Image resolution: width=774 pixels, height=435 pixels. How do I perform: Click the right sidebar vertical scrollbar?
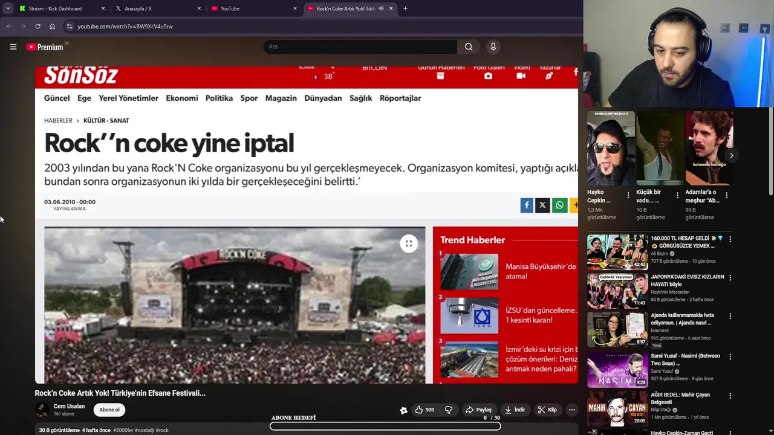(771, 151)
